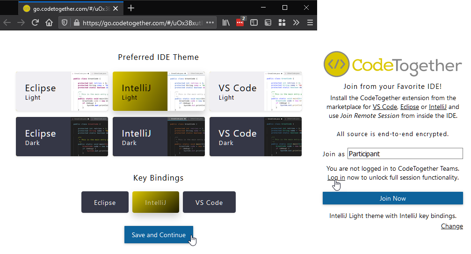471x254 pixels.
Task: Open a new browser tab
Action: point(131,8)
